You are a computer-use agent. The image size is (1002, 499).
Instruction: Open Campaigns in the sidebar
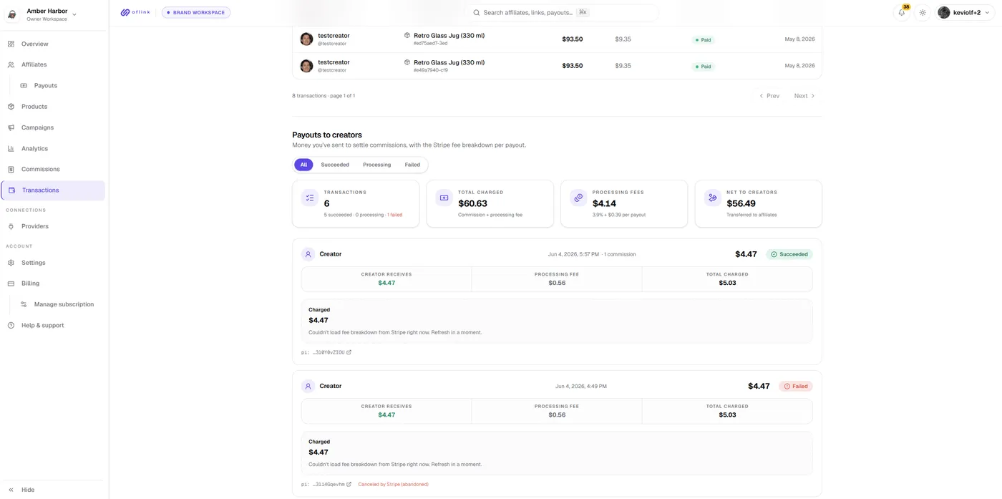[x=54, y=127]
